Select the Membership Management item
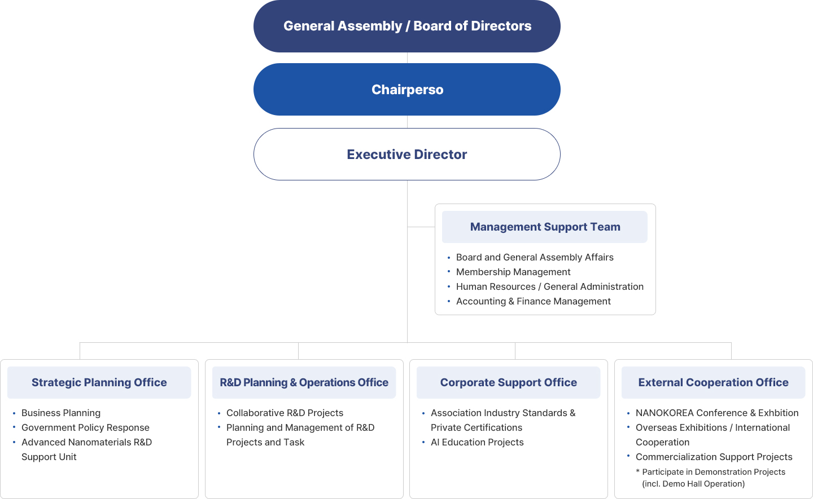This screenshot has height=499, width=813. 513,272
